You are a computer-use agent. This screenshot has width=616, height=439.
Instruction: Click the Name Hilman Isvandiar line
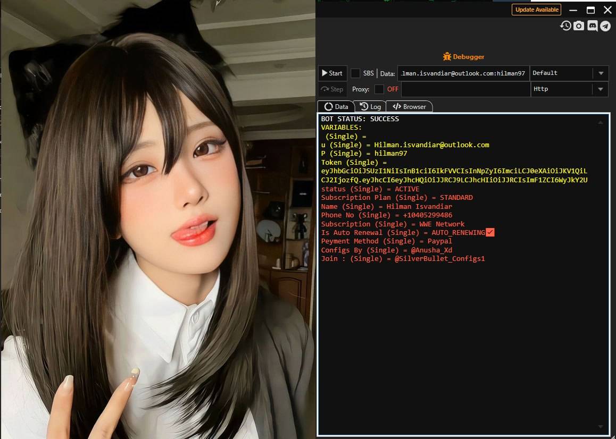(387, 207)
